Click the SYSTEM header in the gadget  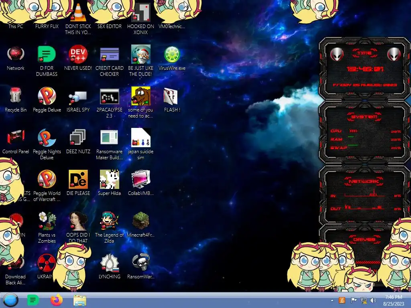364,117
